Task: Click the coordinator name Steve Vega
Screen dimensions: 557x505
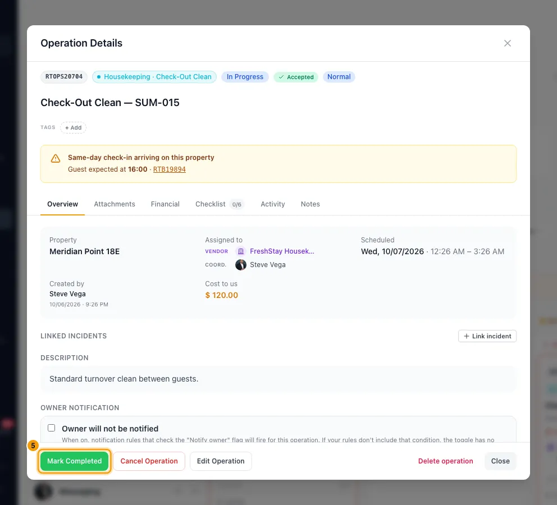Action: [268, 265]
